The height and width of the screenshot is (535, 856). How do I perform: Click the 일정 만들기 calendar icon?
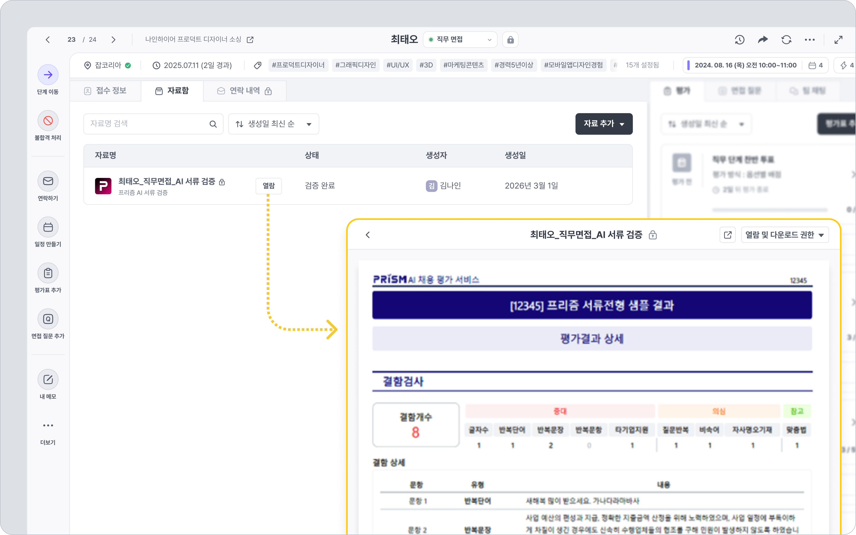tap(48, 227)
